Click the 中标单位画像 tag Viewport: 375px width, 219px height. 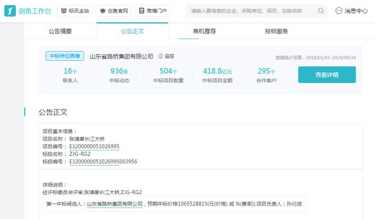[x=65, y=56]
